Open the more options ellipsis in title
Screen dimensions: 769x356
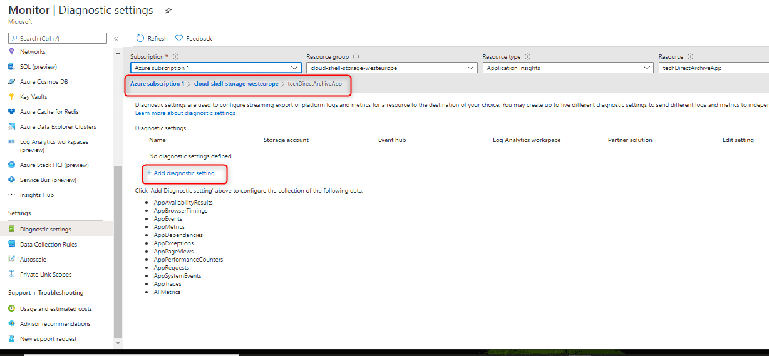point(183,11)
